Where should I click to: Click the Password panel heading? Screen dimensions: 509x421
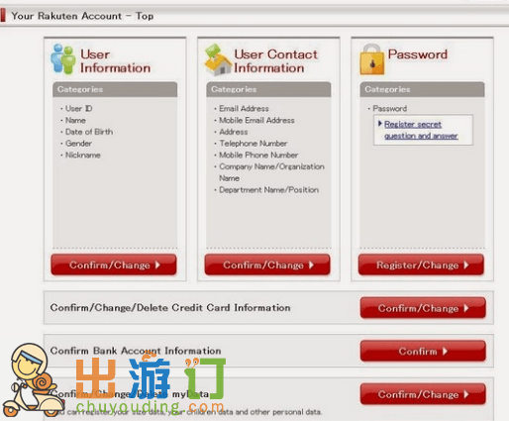[418, 54]
